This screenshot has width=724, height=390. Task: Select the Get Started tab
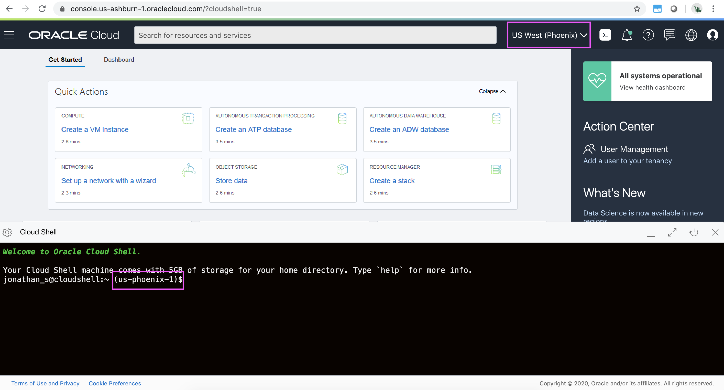pyautogui.click(x=65, y=60)
